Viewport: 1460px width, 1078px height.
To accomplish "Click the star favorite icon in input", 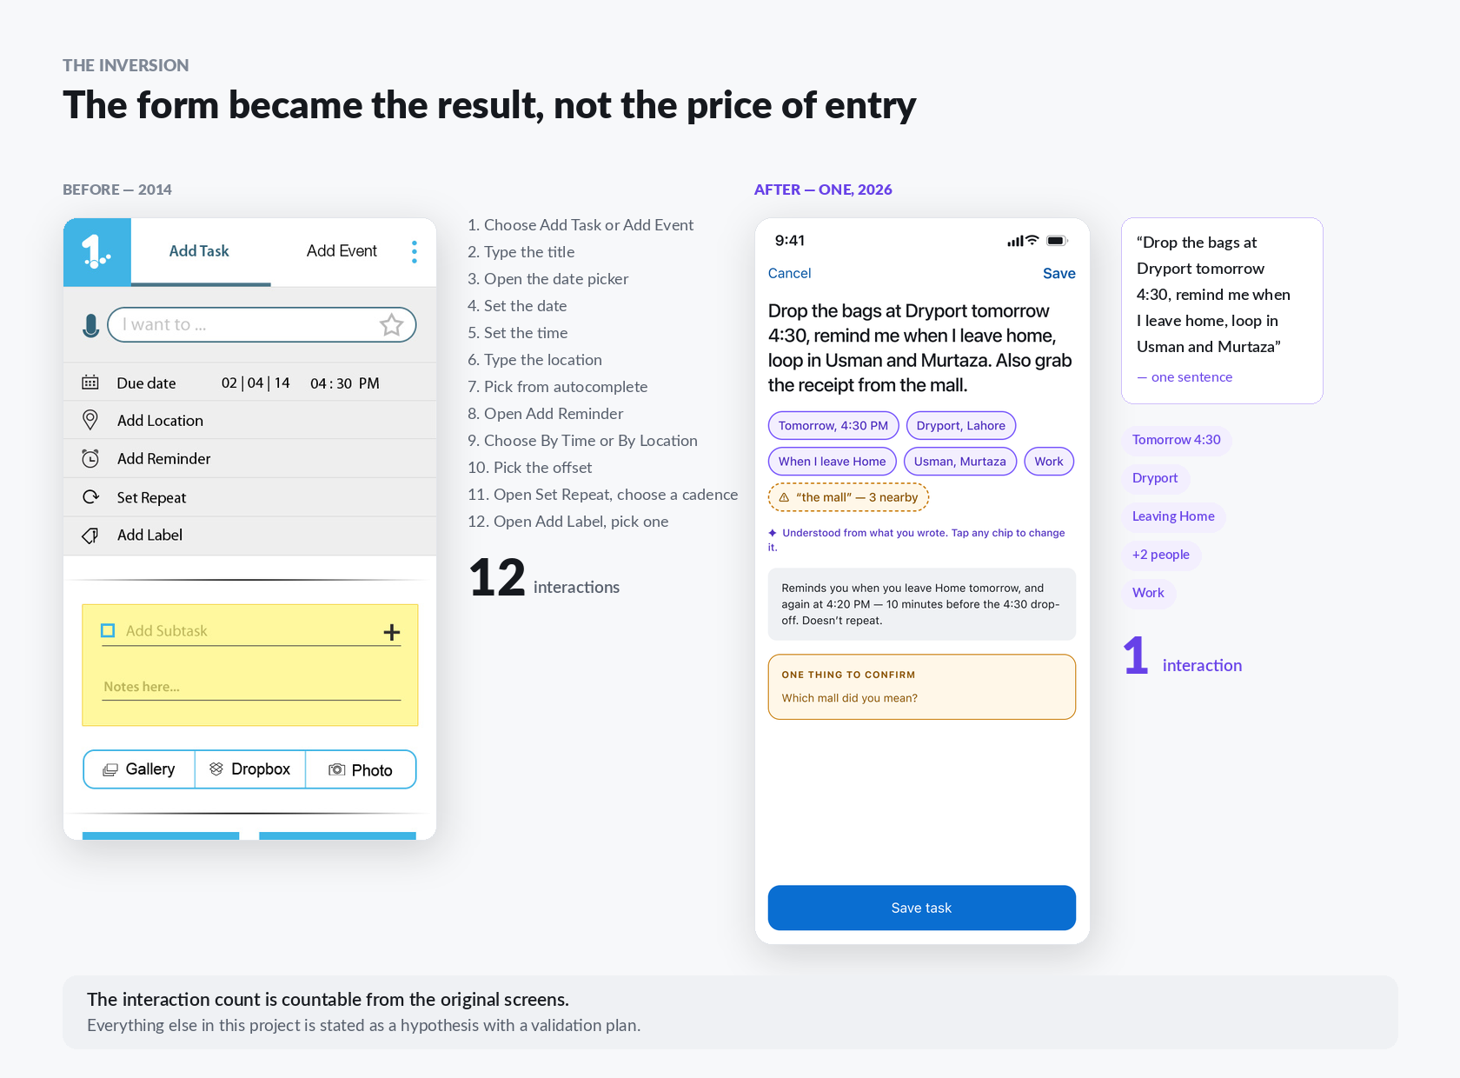I will (391, 324).
